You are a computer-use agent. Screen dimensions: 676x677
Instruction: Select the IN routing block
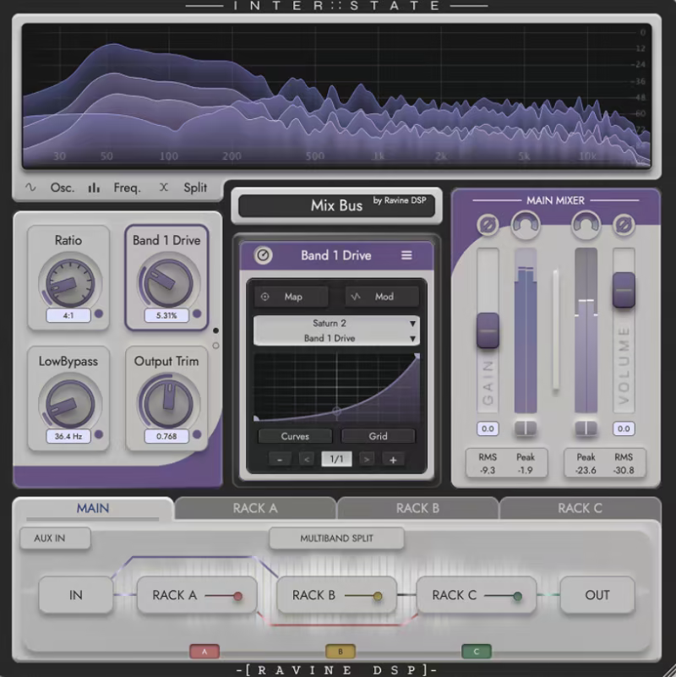pyautogui.click(x=76, y=595)
